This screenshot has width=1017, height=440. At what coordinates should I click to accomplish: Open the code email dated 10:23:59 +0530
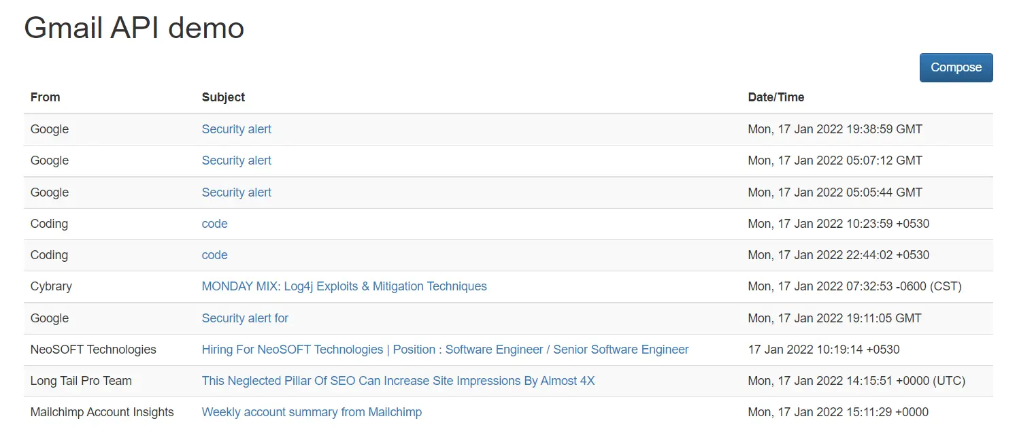pos(214,224)
